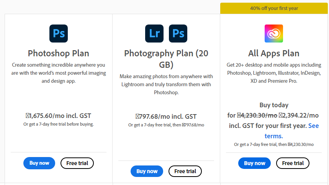The image size is (329, 185).
Task: Click the Photoshop icon in Photoshop Plan
Action: coord(59,33)
